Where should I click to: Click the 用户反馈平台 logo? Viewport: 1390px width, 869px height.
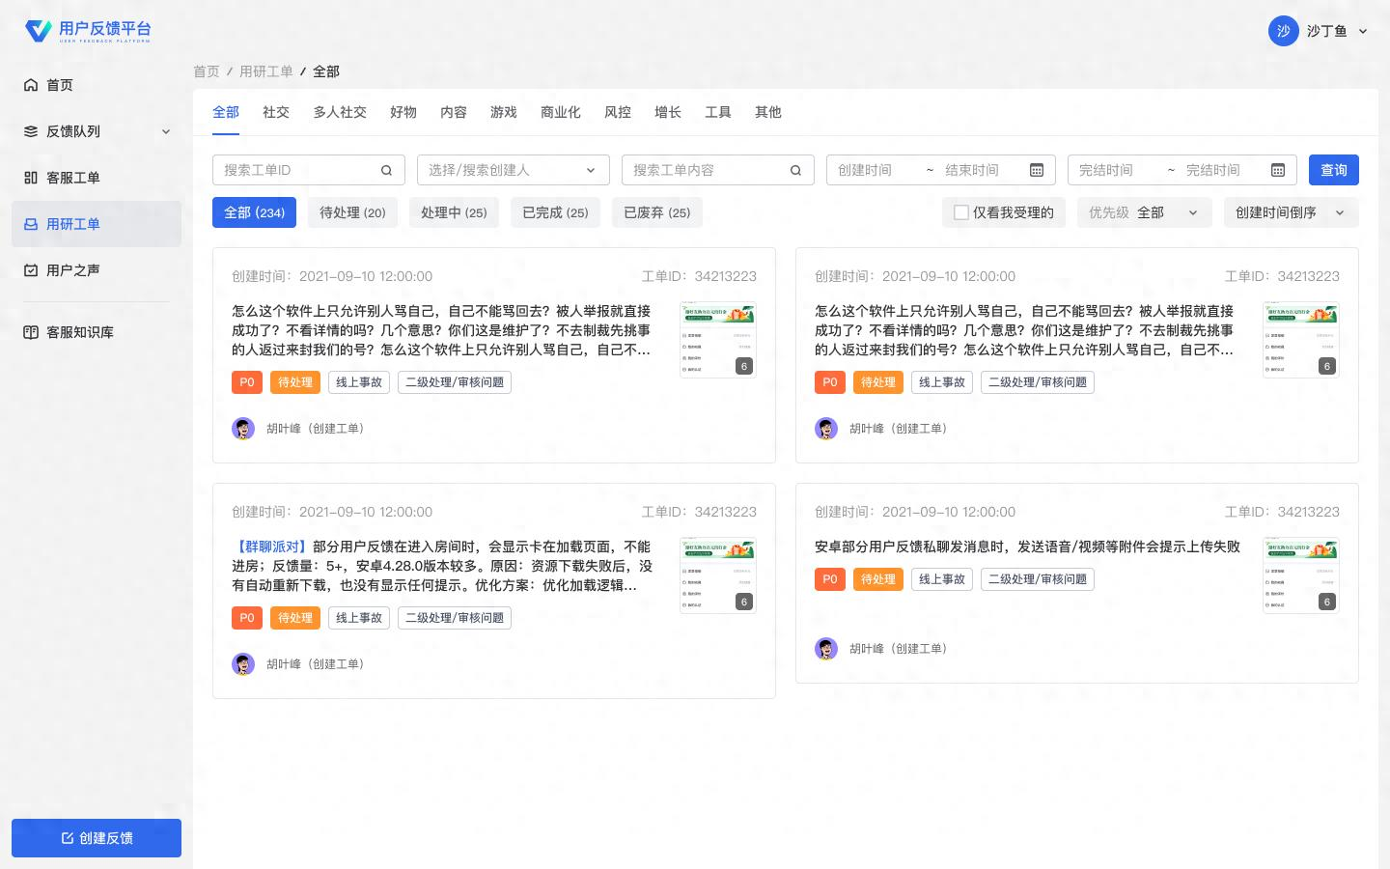pyautogui.click(x=88, y=31)
